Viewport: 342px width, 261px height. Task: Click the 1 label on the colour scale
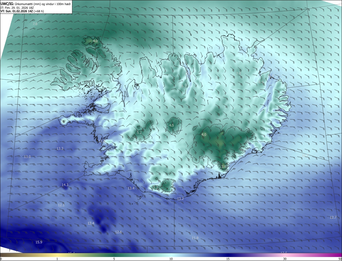(x=57, y=259)
